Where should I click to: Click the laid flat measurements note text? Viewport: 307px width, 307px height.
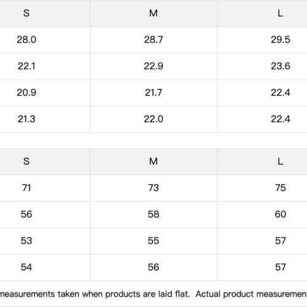pos(153,294)
